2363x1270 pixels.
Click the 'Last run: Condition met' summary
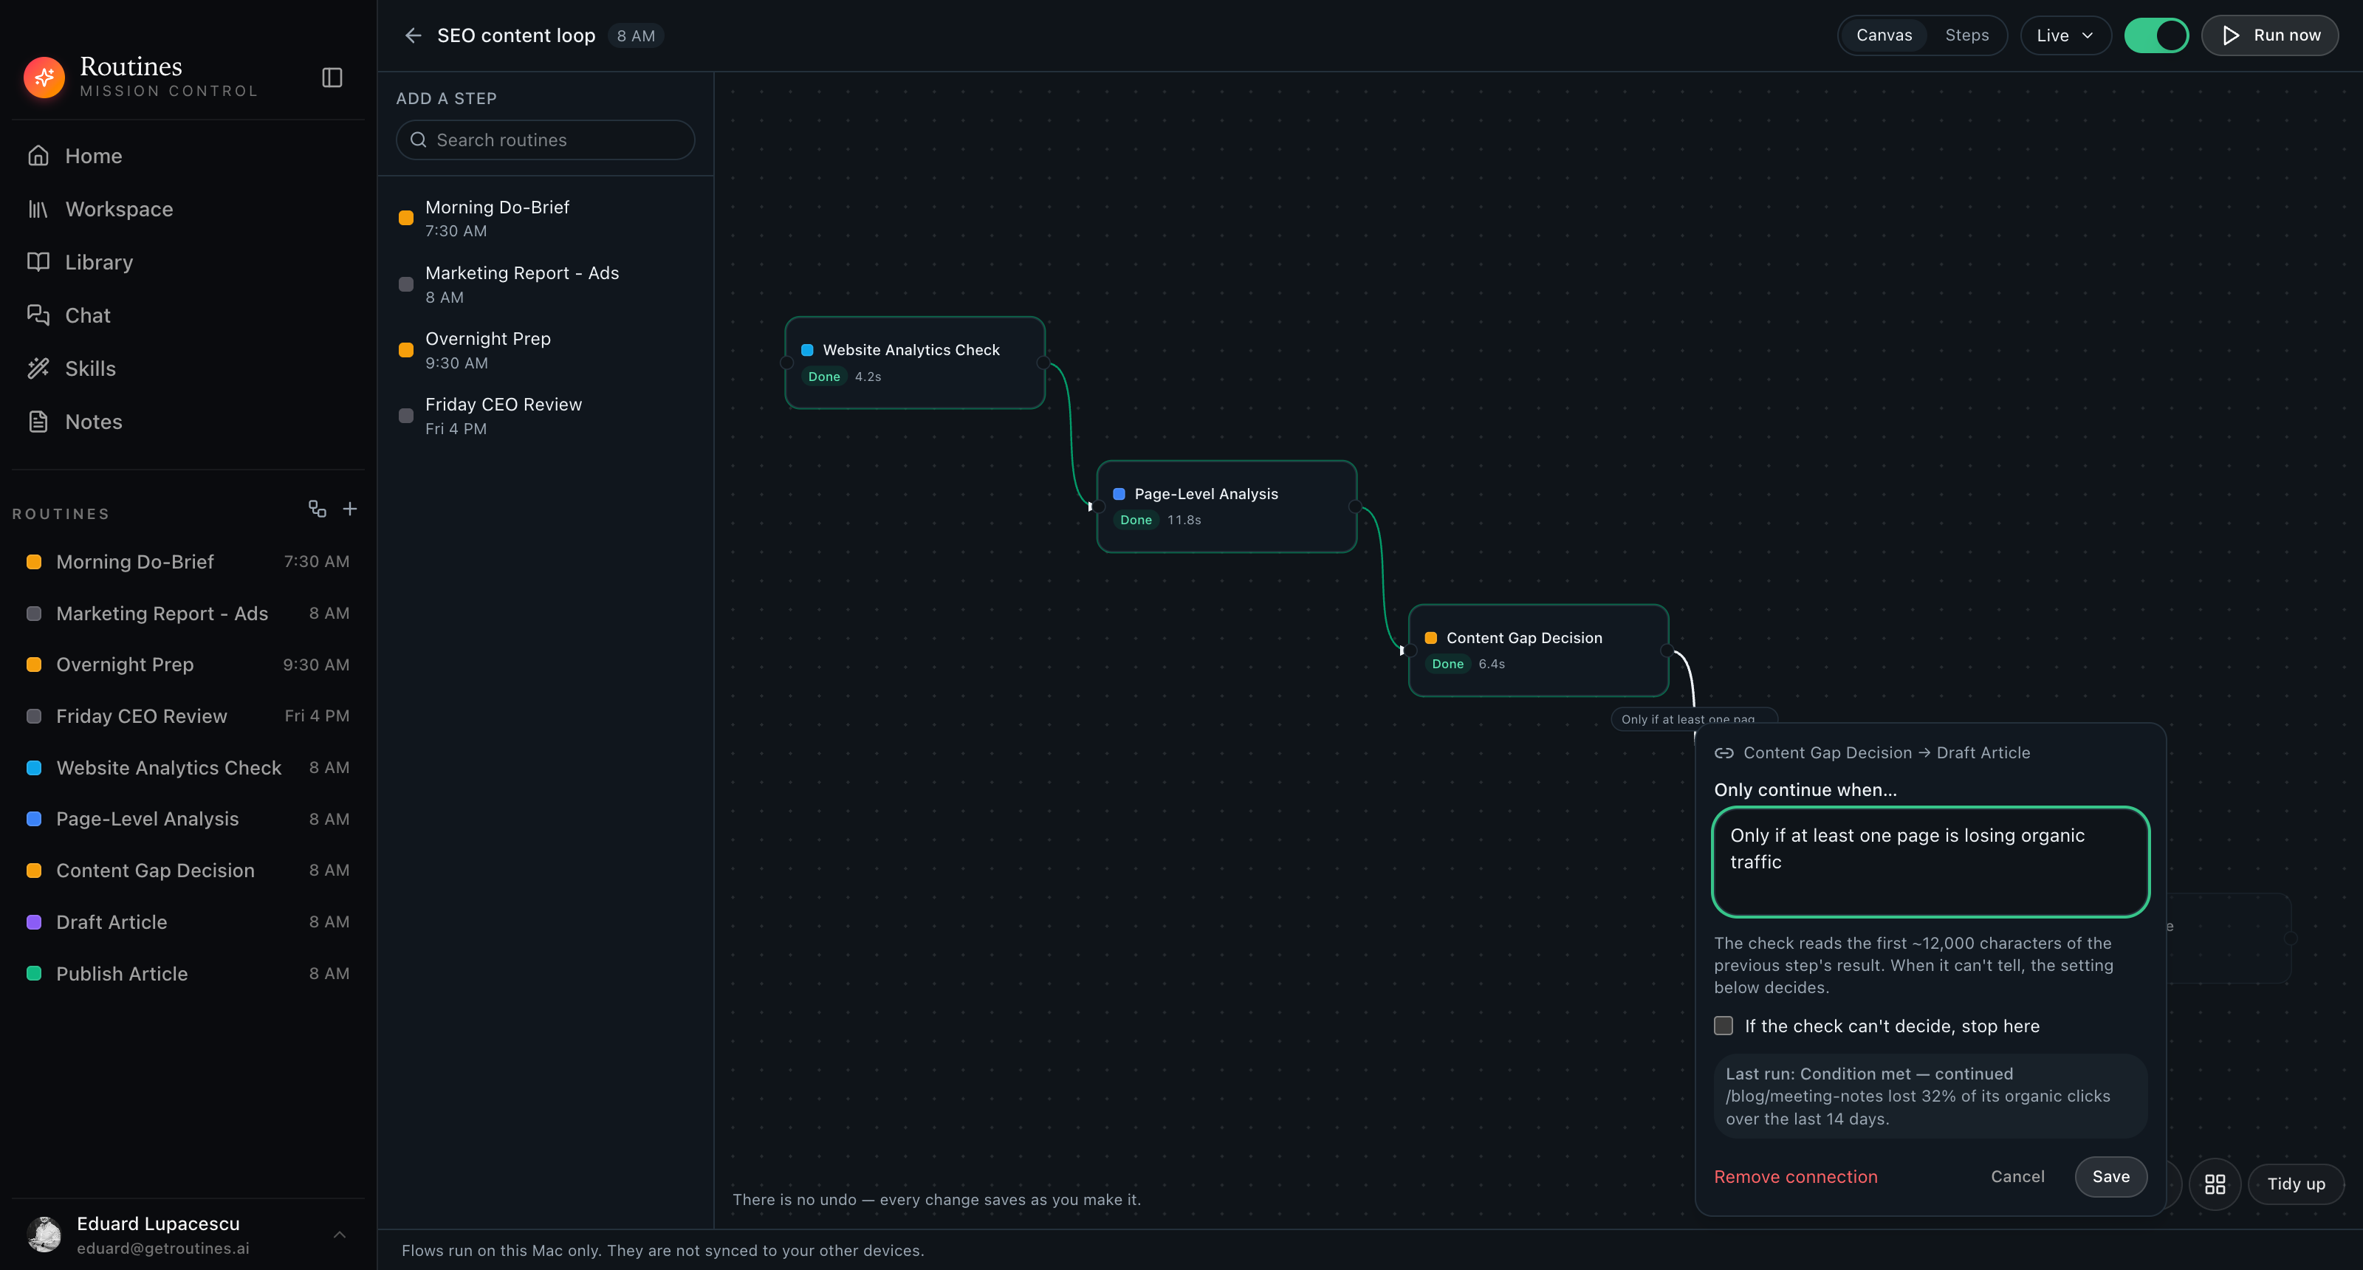click(x=1930, y=1096)
